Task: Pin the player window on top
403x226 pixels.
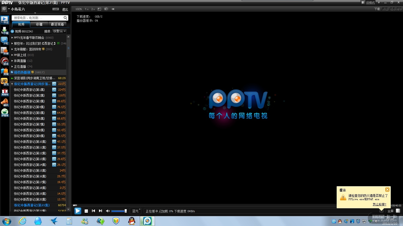Action: tap(113, 9)
